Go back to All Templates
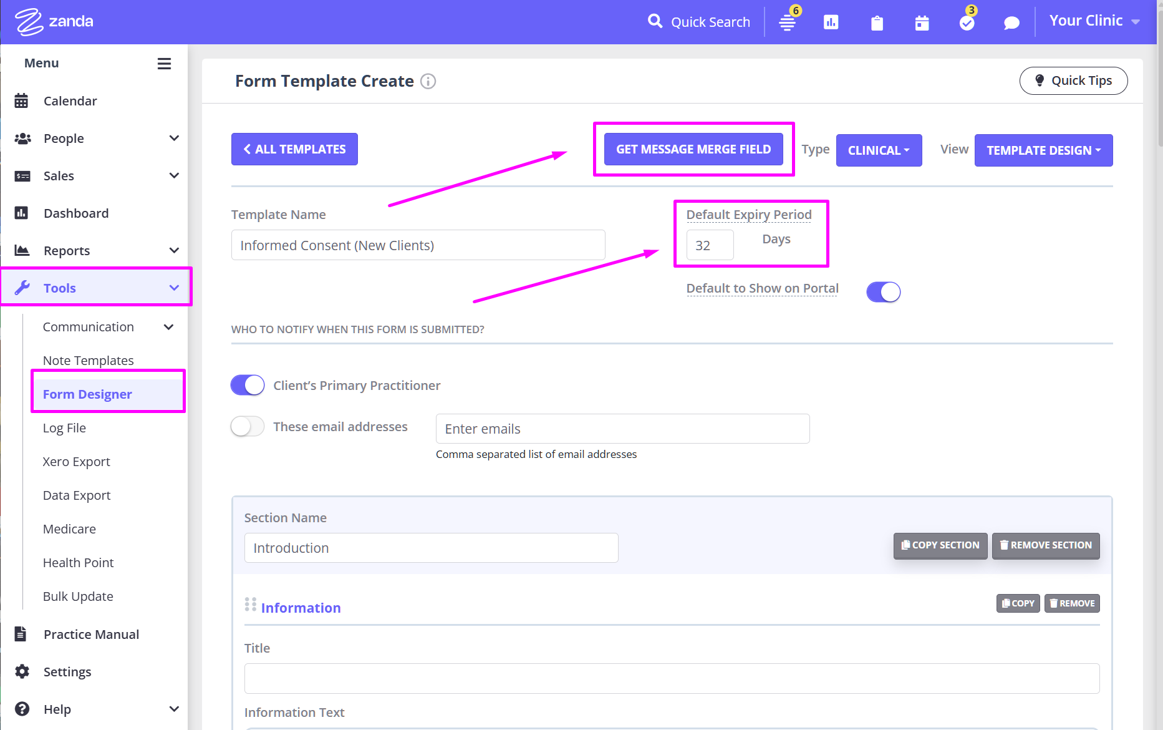Viewport: 1163px width, 730px height. 294,149
